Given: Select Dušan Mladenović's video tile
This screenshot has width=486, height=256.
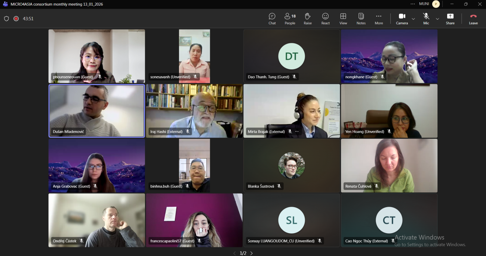Looking at the screenshot, I should coord(96,111).
